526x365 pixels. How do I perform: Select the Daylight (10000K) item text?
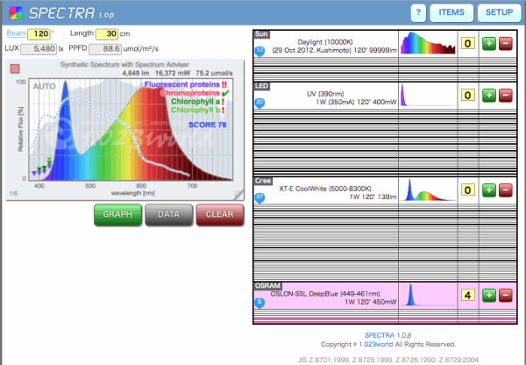click(334, 46)
